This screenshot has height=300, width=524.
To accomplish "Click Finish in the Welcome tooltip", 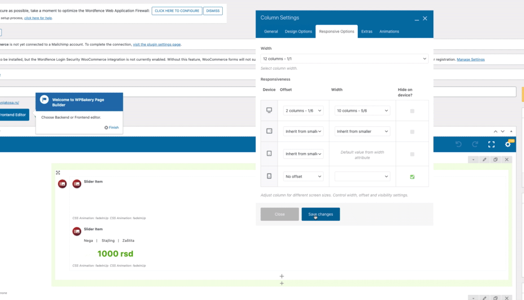I will 112,127.
